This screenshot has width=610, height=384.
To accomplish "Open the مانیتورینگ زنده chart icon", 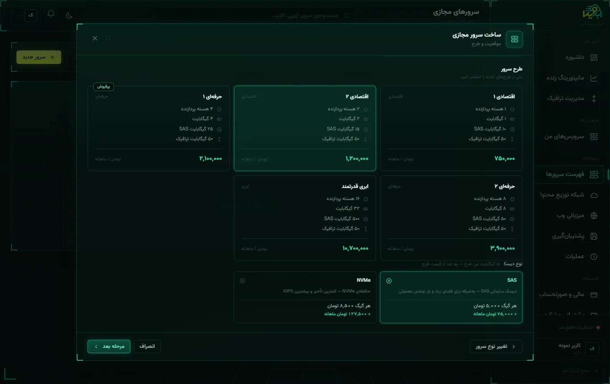I will coord(593,78).
